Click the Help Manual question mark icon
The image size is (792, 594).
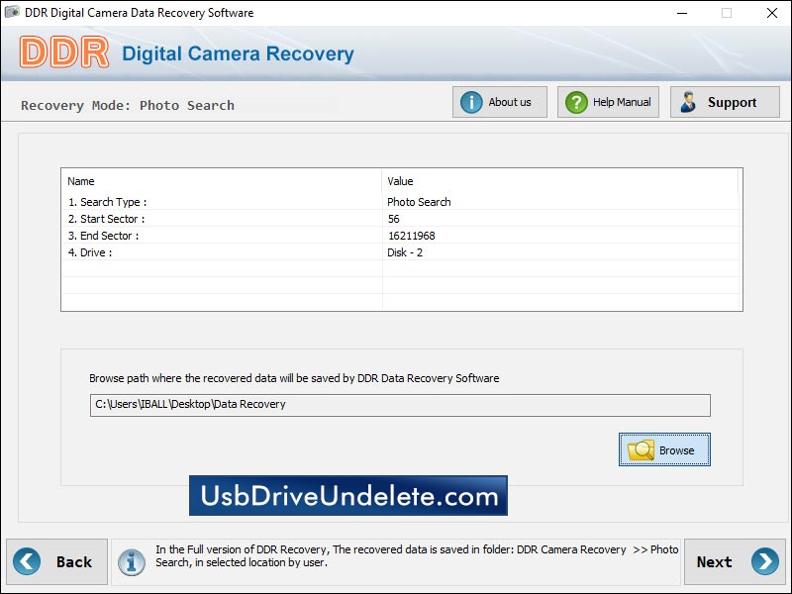tap(576, 102)
